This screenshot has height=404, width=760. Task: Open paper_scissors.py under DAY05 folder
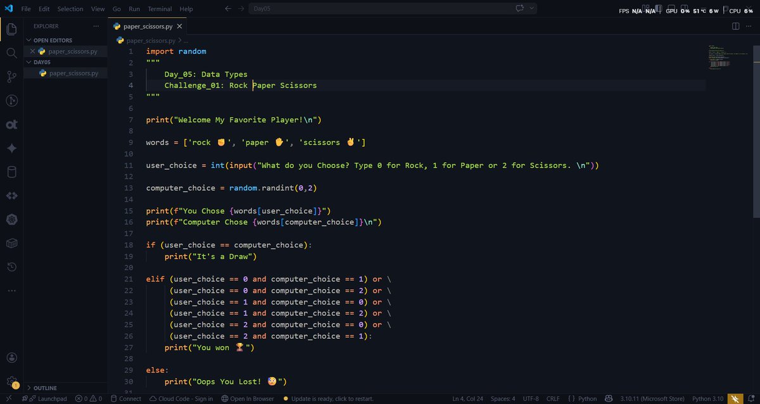(66, 73)
